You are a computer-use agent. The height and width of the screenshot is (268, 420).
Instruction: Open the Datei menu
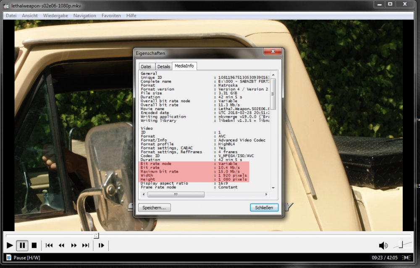pyautogui.click(x=11, y=15)
